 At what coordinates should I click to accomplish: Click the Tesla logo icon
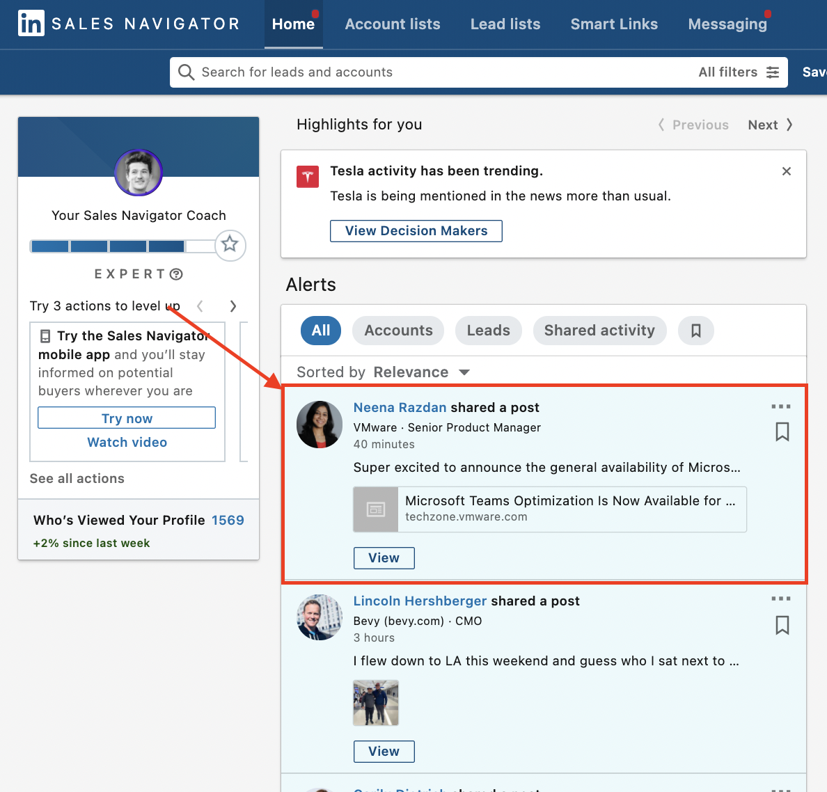[308, 177]
